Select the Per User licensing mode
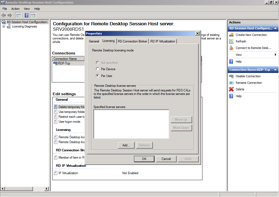279x197 pixels. point(98,76)
